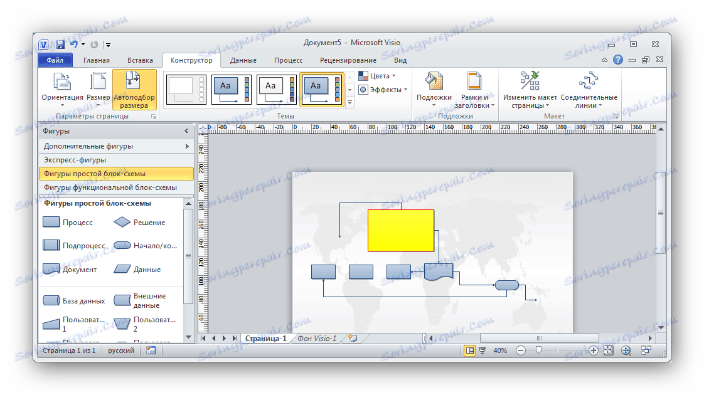Select Фигуры функциональной блок-схемы stencil

pos(116,187)
